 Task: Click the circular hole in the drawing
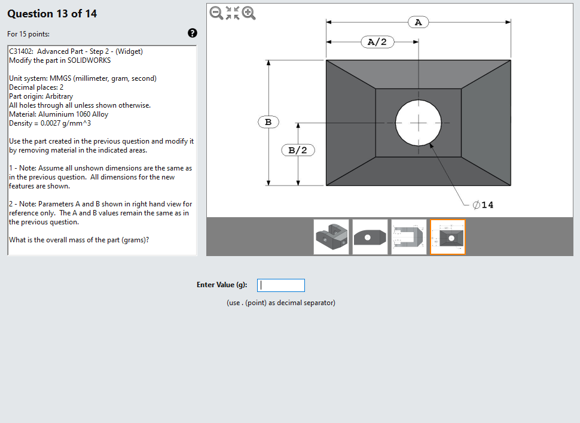418,124
